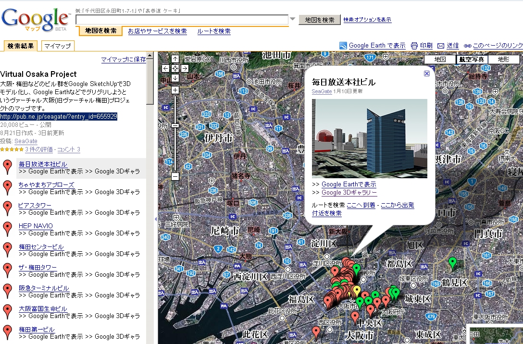Open 毎日放送本社ビル list entry
Image resolution: width=523 pixels, height=344 pixels.
[x=43, y=164]
